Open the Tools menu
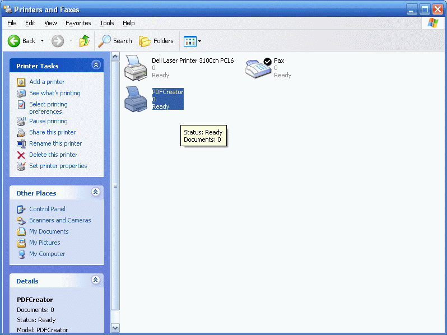 [107, 23]
